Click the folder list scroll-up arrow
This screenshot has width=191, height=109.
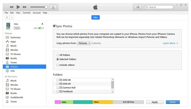pyautogui.click(x=112, y=79)
